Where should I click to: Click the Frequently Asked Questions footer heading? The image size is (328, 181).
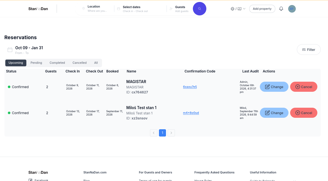point(214,172)
